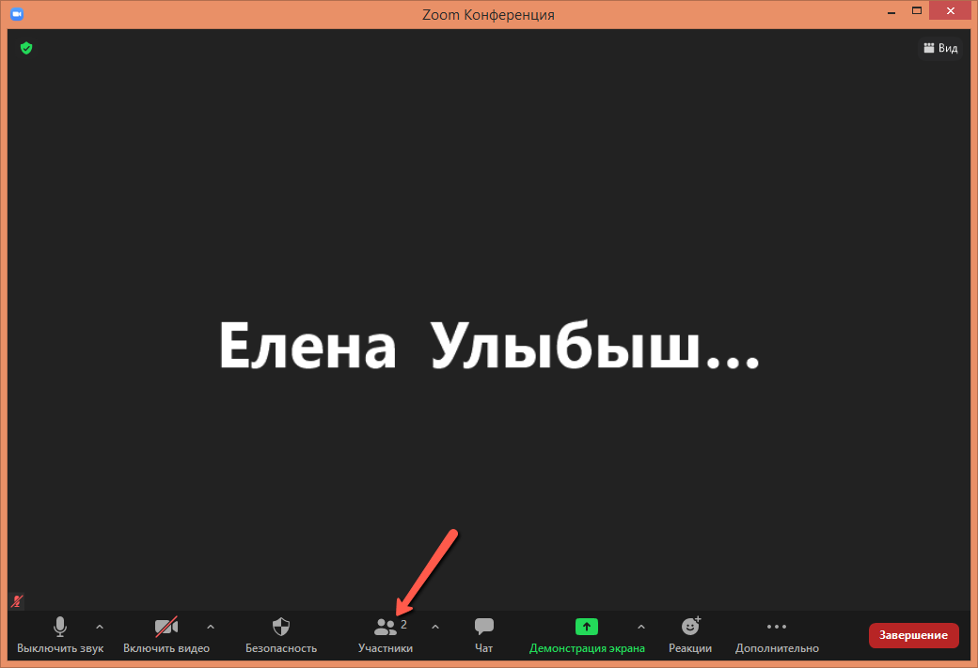Mute the microphone with Выключить звук
Viewport: 978px width, 668px height.
60,635
